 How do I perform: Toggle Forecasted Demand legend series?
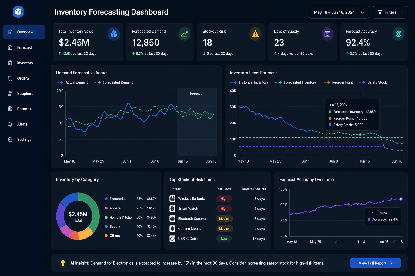pyautogui.click(x=114, y=82)
